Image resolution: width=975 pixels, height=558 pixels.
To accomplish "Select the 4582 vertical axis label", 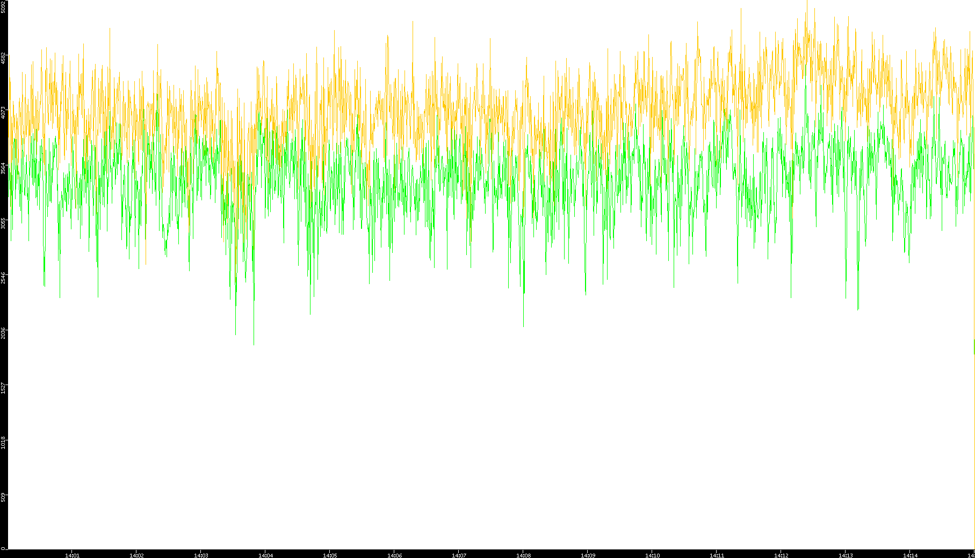I will click(3, 58).
